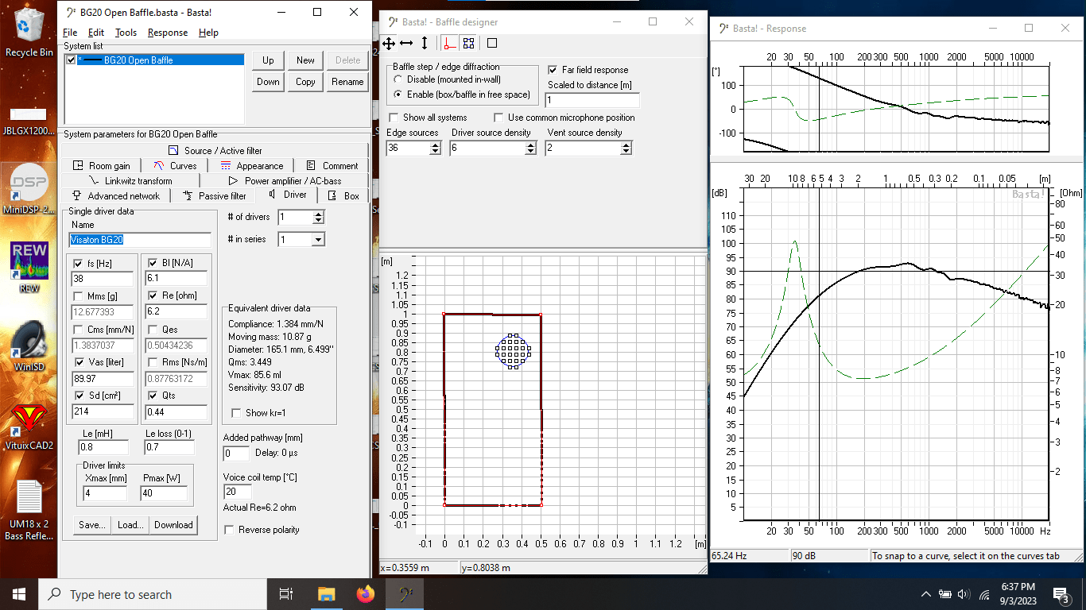Click the New system button
Screen dimensions: 1086x610
click(306, 60)
